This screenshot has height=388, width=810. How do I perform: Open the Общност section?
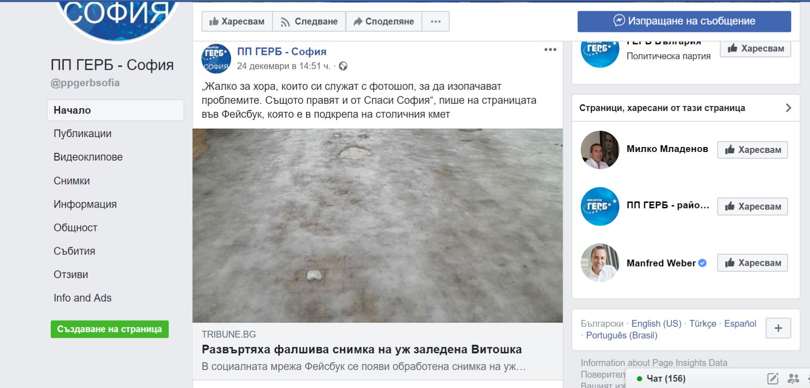[x=76, y=227]
